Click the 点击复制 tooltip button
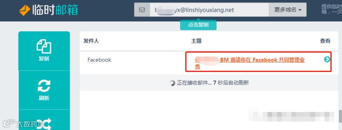 coord(198,25)
